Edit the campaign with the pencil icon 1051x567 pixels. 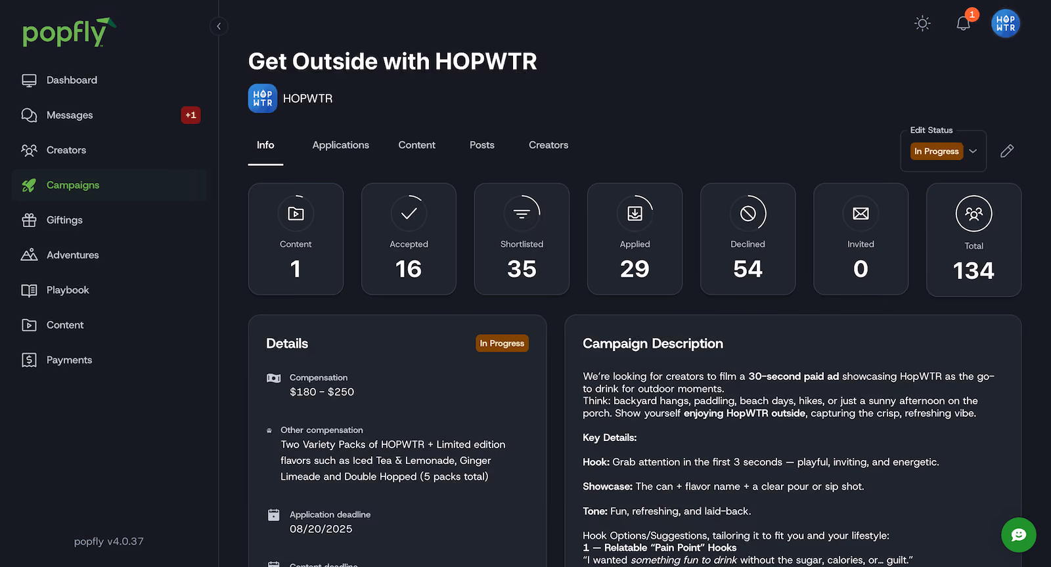coord(1007,151)
